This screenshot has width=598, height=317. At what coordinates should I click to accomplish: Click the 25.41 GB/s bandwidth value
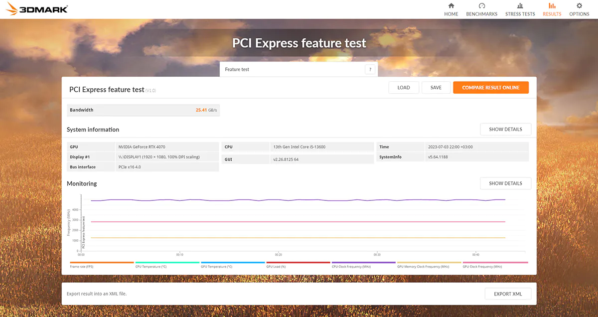click(206, 110)
